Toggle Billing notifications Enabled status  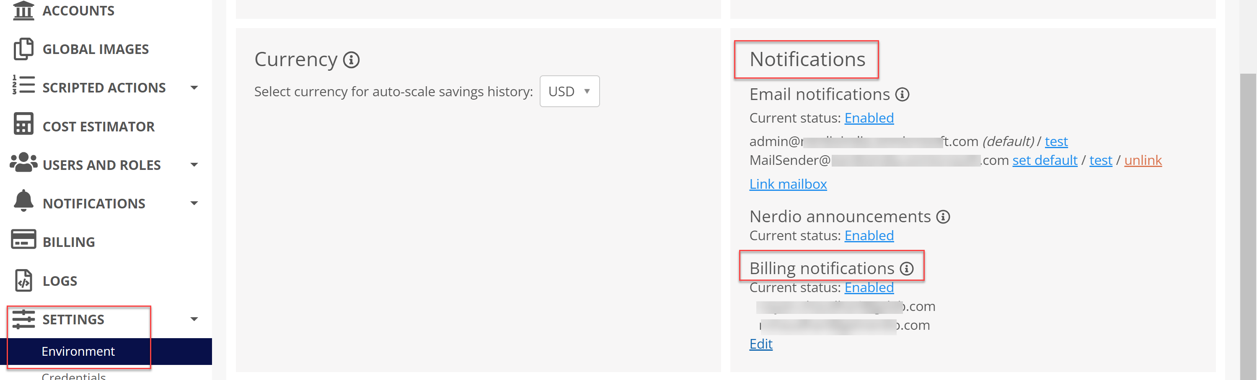(869, 288)
